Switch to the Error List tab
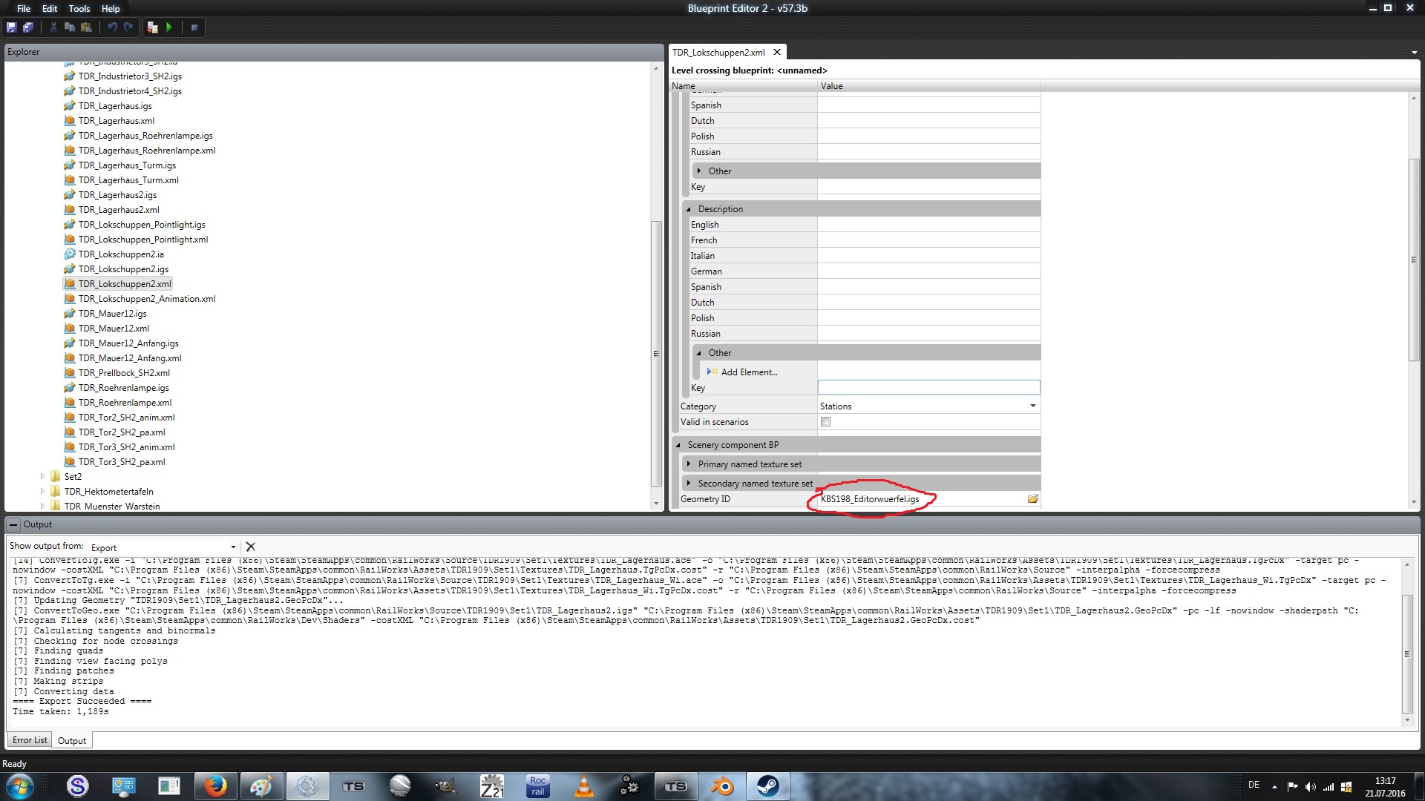The image size is (1425, 801). (30, 740)
